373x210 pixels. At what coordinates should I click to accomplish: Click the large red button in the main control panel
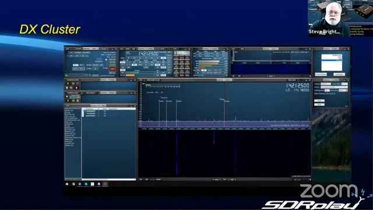pyautogui.click(x=112, y=69)
